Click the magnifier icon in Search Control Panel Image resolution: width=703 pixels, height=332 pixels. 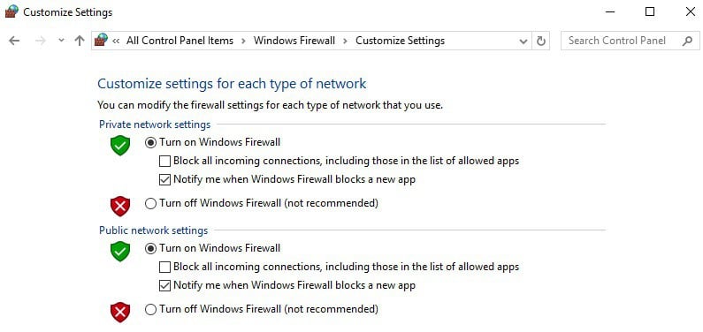click(x=687, y=41)
